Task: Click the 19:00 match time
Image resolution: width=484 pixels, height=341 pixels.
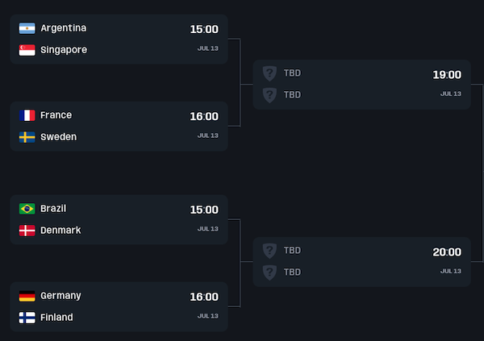Action: 446,75
